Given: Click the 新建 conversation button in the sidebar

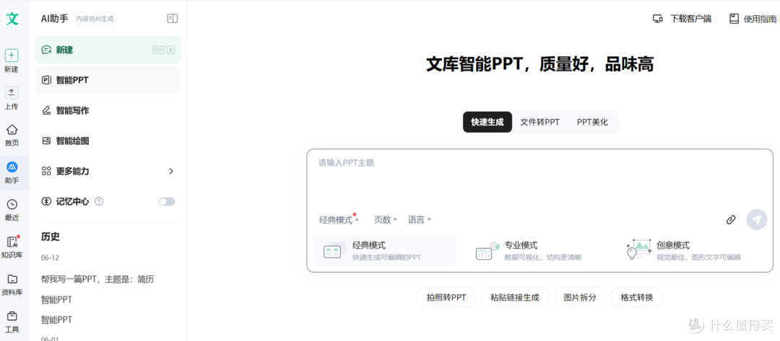Looking at the screenshot, I should [x=108, y=50].
